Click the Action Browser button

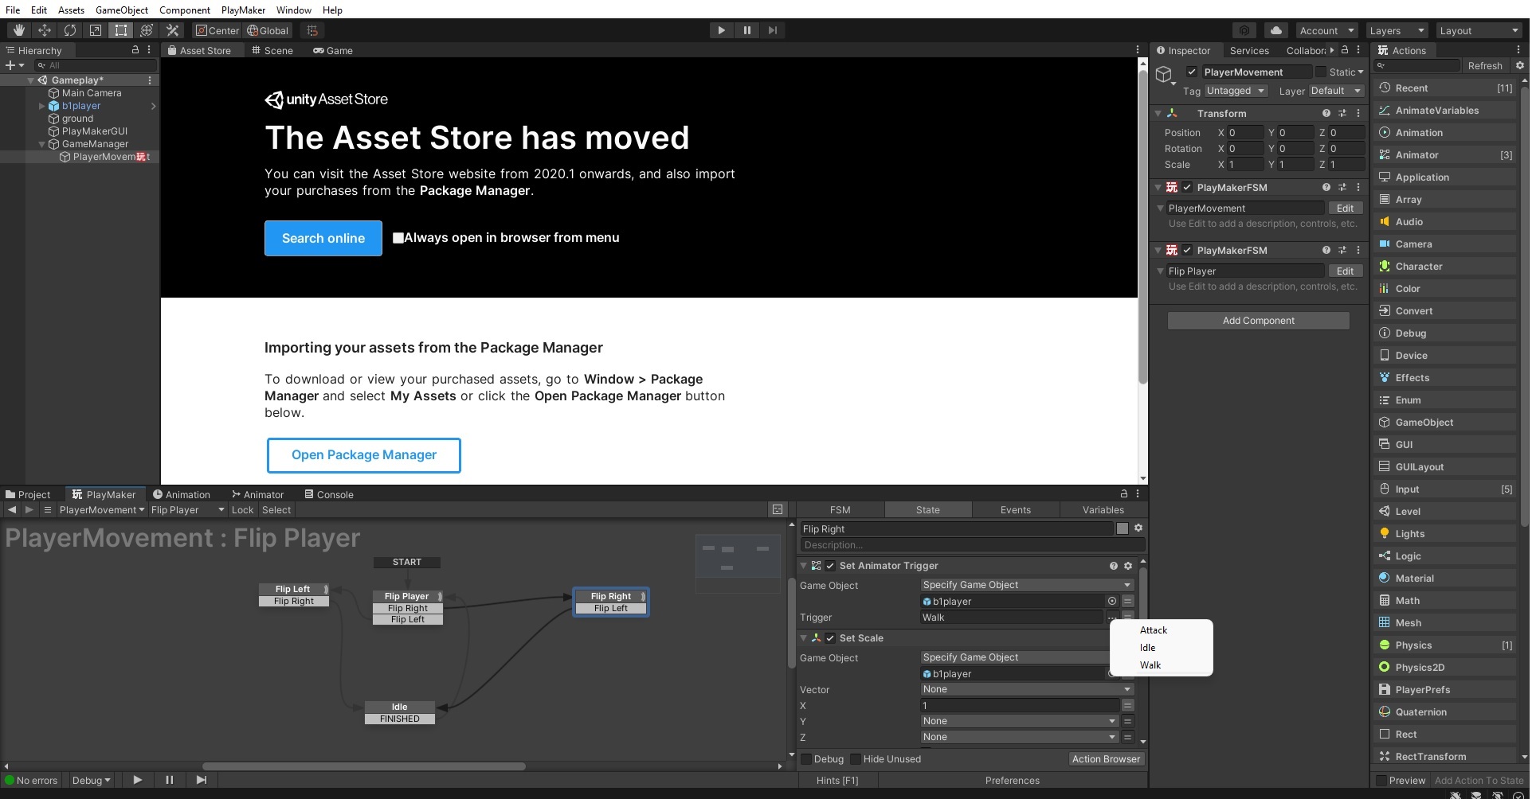pyautogui.click(x=1106, y=759)
